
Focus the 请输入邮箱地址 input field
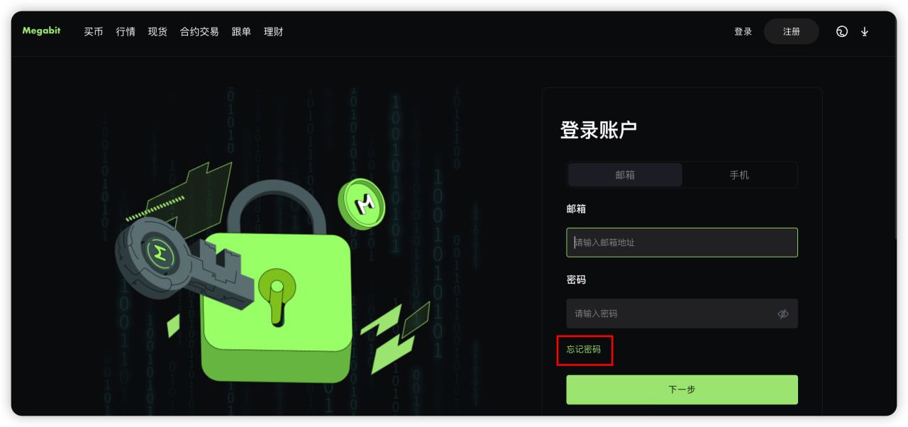pos(682,243)
